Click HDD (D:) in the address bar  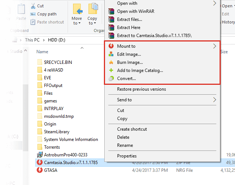click(57, 40)
